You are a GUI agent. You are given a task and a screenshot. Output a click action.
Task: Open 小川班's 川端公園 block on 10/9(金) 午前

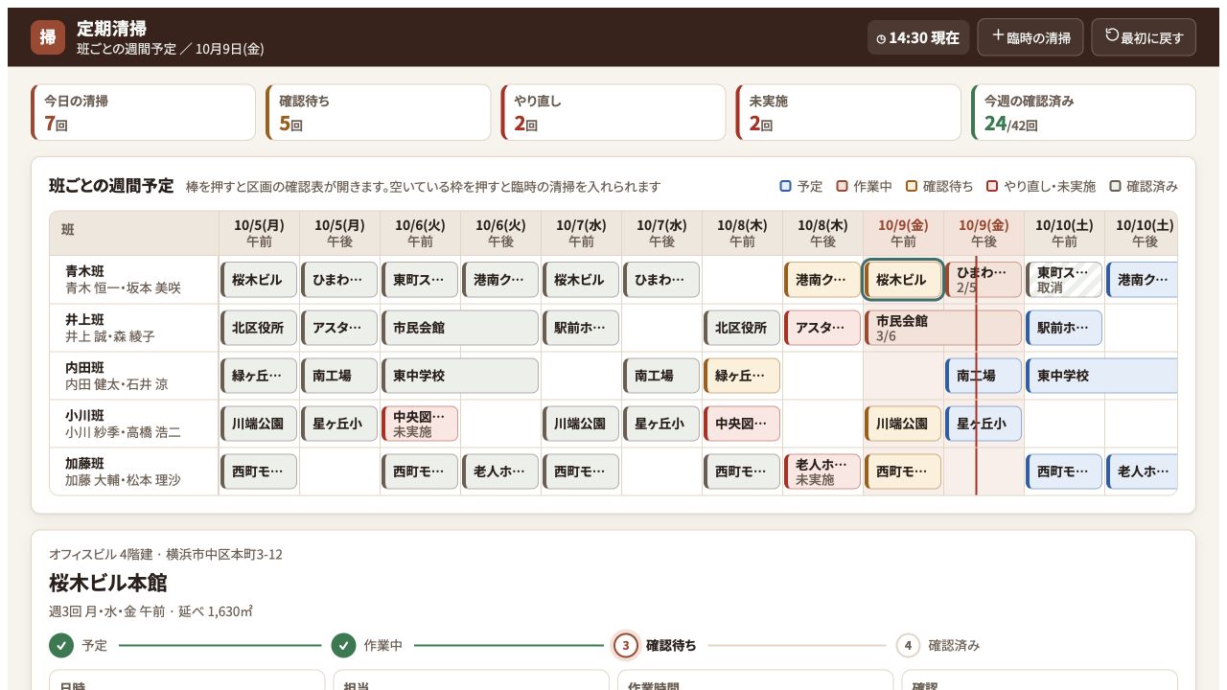pos(903,424)
